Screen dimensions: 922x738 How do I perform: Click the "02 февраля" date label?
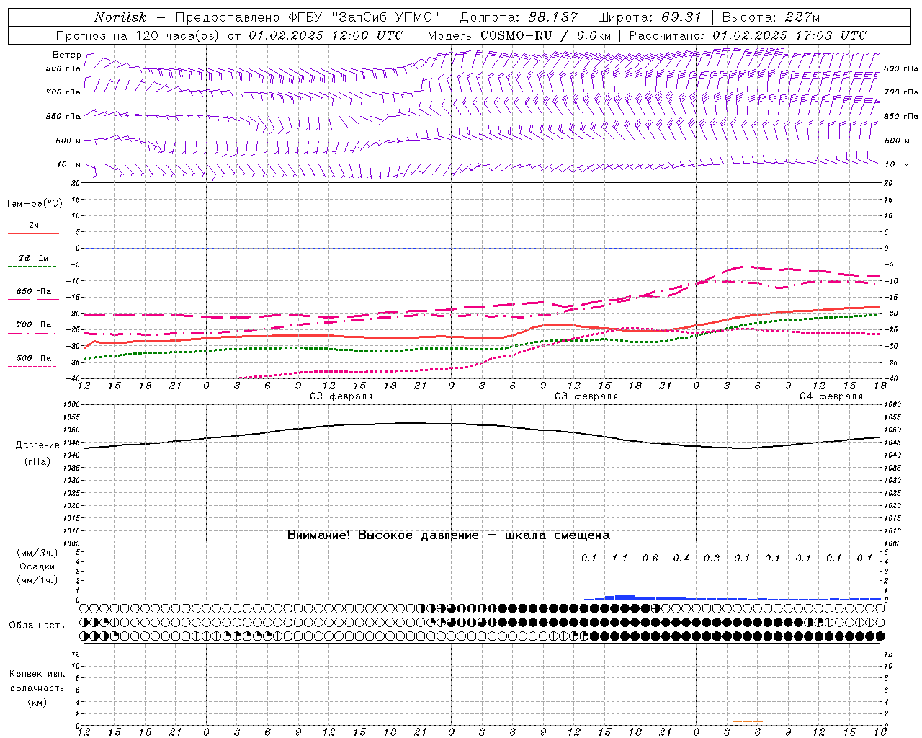pos(341,396)
